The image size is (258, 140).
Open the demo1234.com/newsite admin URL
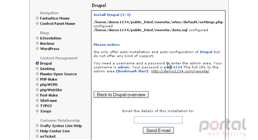tap(180, 71)
